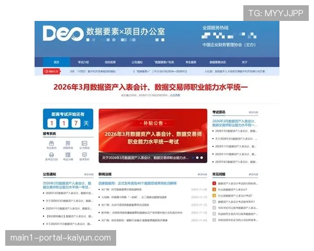Image resolution: width=314 pixels, height=251 pixels.
Task: Open the 央广网 news dated 2025-11-05
Action: pos(134,220)
